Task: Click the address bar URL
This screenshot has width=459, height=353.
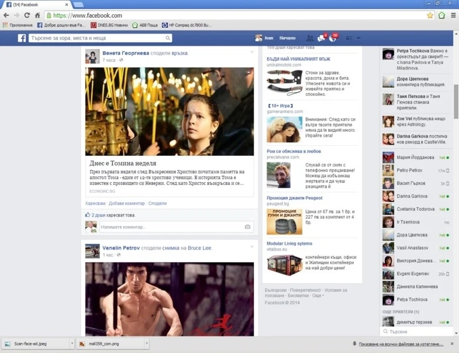Action: [88, 15]
